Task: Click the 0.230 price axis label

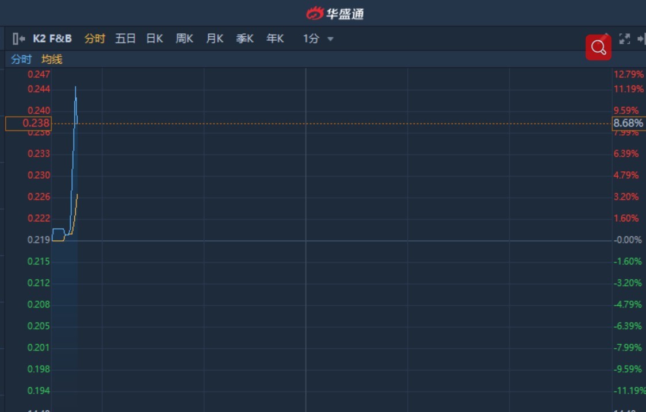Action: click(x=39, y=175)
